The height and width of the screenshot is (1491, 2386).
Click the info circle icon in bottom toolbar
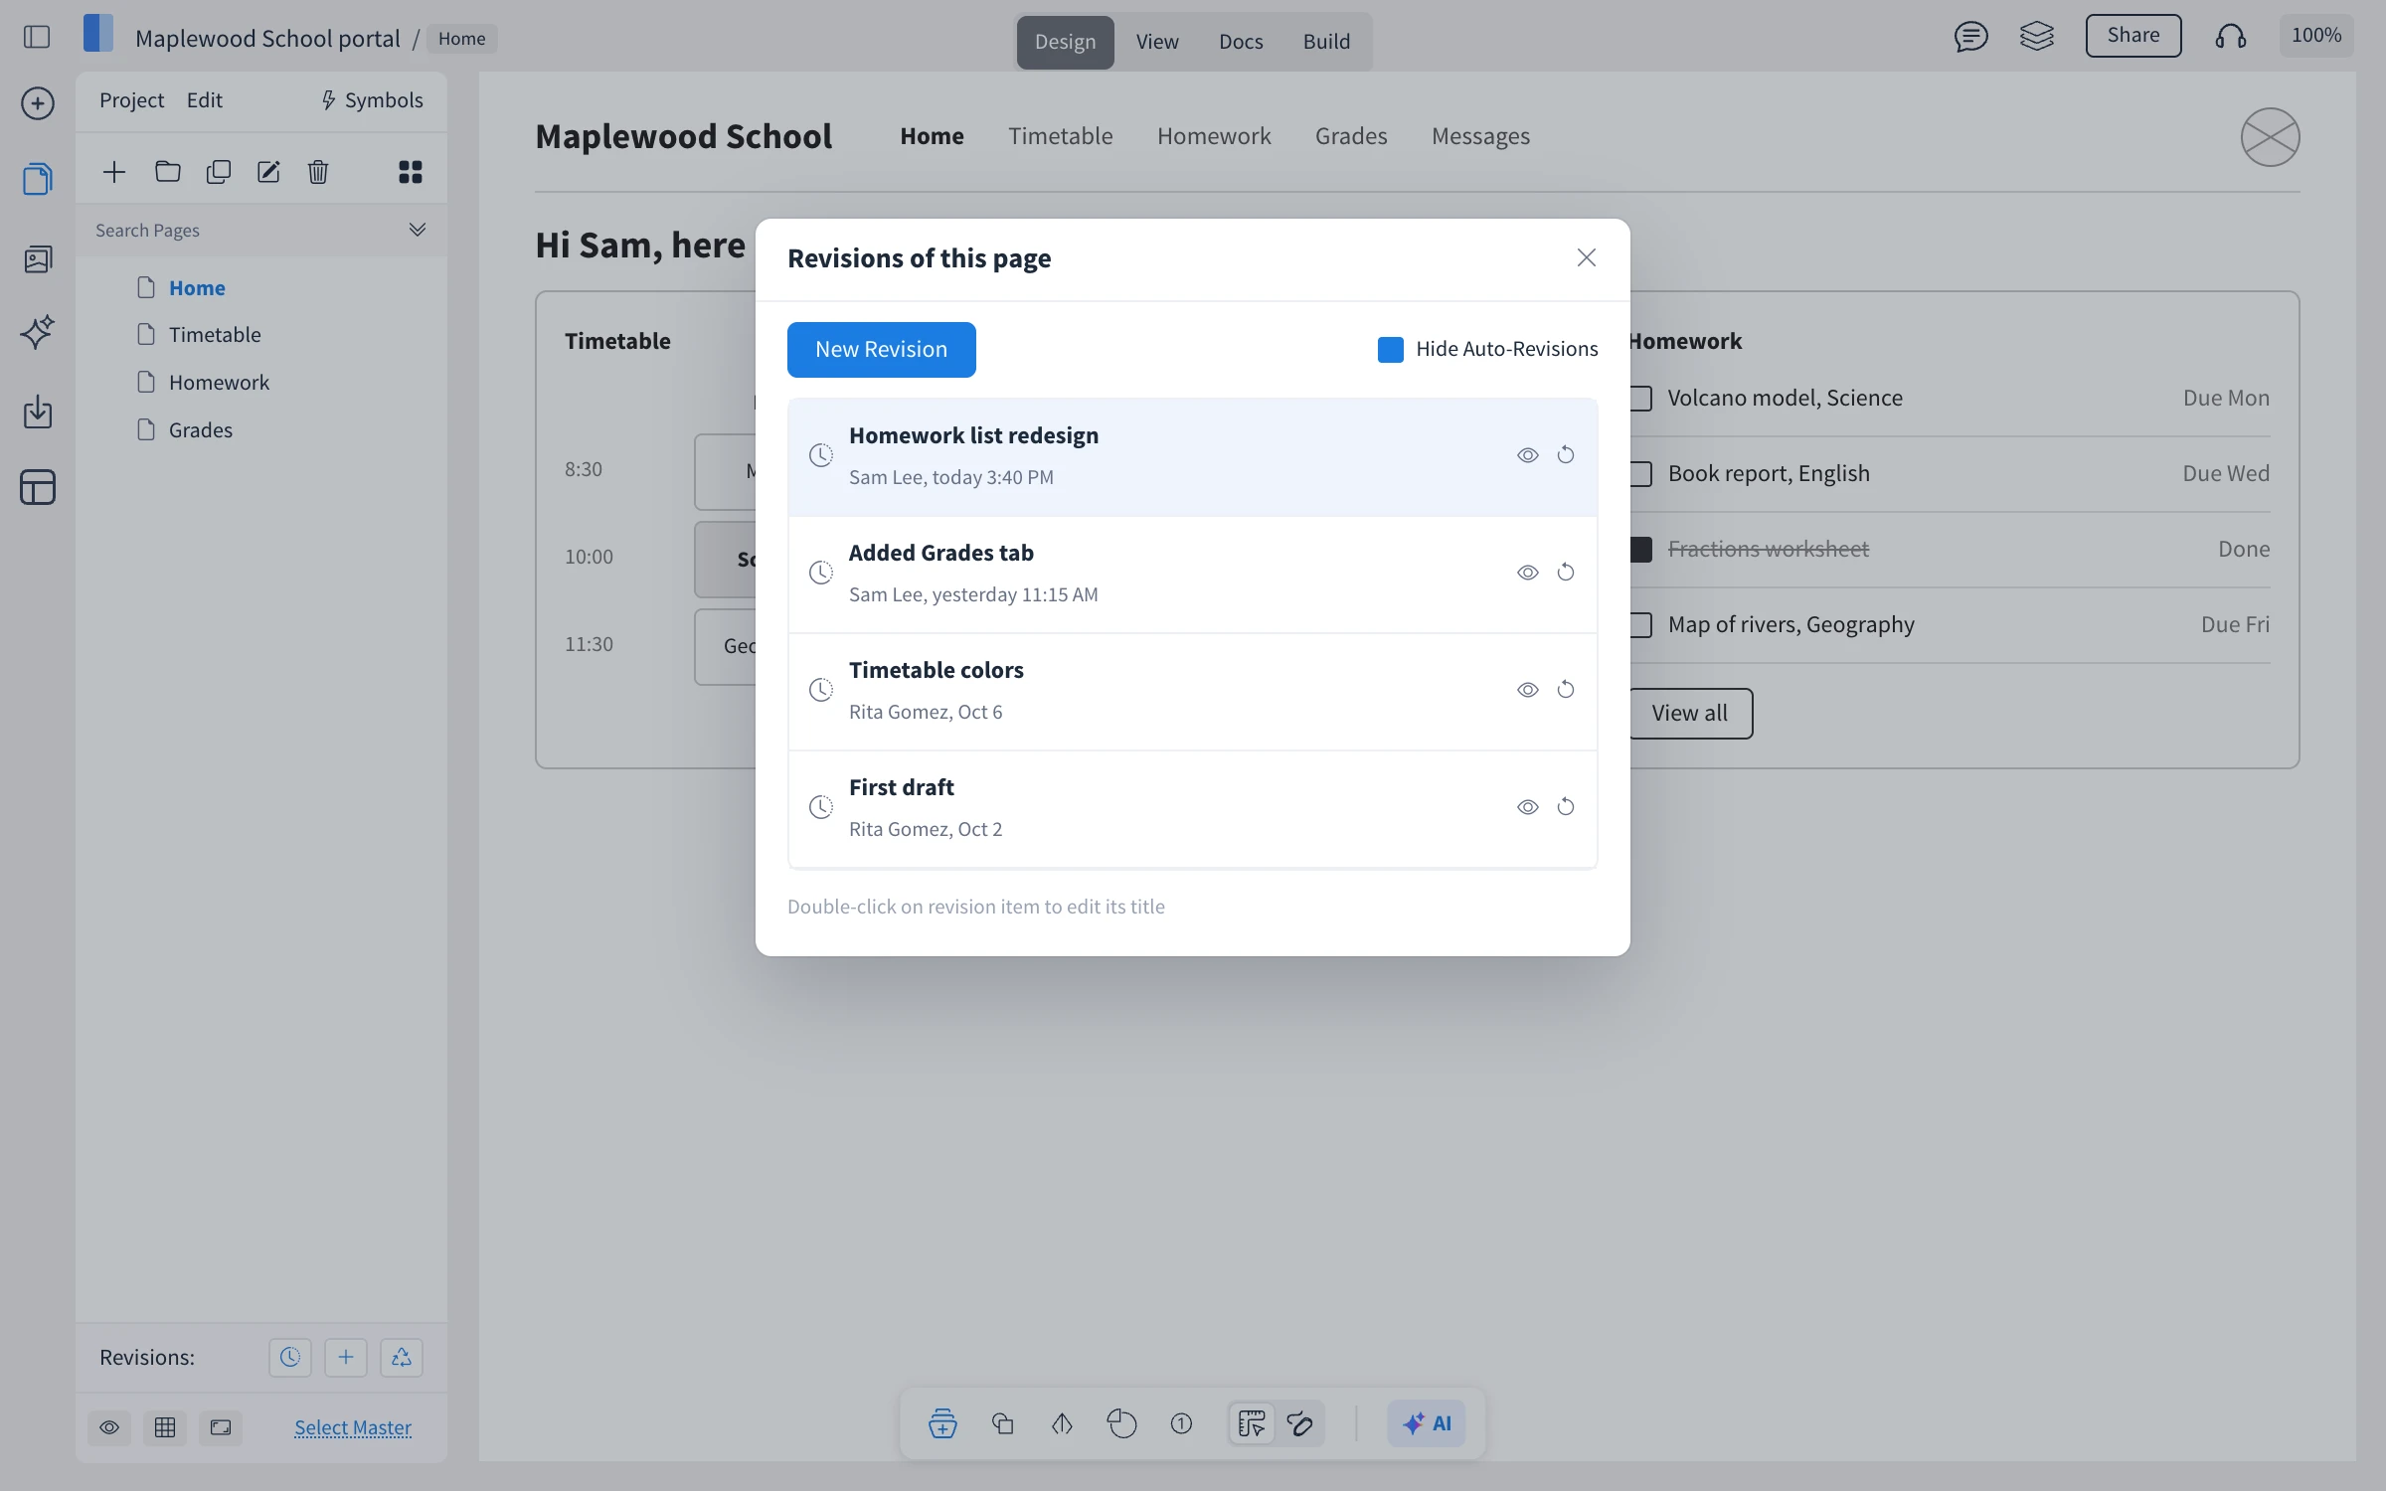tap(1182, 1423)
